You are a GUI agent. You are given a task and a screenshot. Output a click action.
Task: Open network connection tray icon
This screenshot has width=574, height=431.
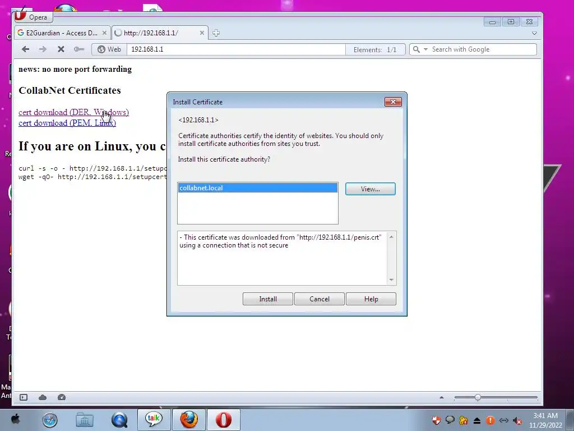point(504,420)
